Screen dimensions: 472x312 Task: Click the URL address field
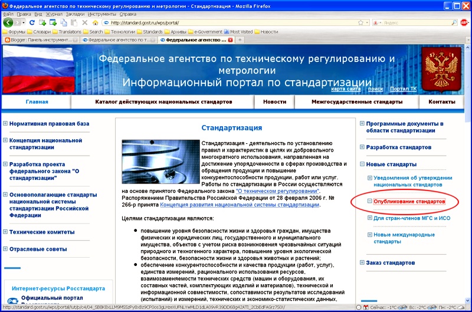[x=233, y=22]
